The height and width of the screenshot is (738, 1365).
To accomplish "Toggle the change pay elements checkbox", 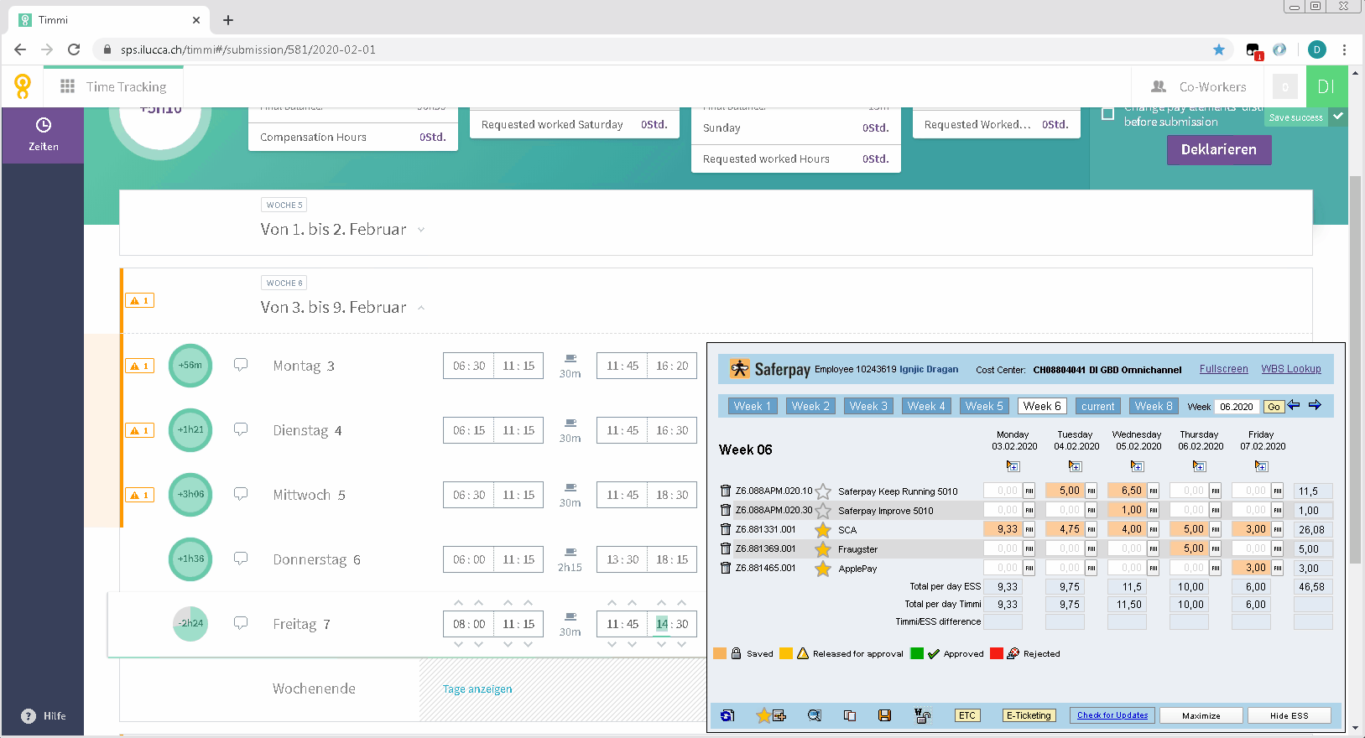I will [1107, 113].
